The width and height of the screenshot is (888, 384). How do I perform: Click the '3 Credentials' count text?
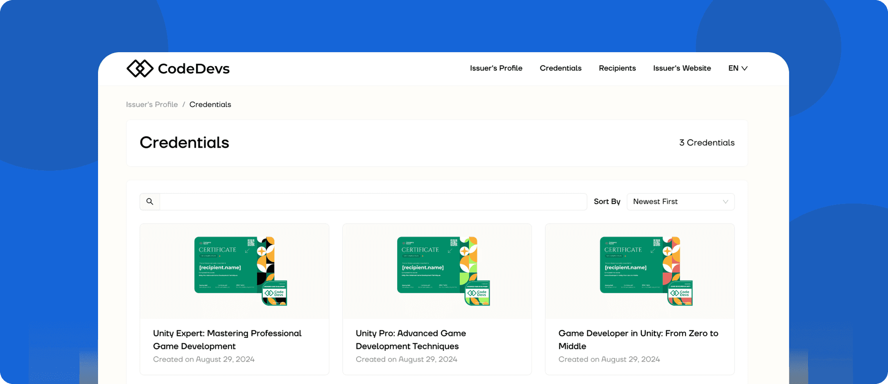(x=707, y=143)
